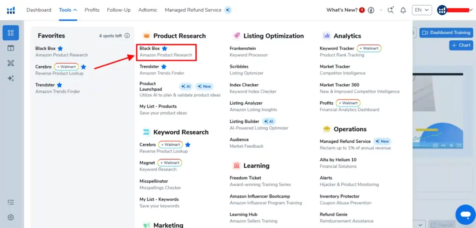
Task: Click the Dashboard Training button
Action: [446, 33]
